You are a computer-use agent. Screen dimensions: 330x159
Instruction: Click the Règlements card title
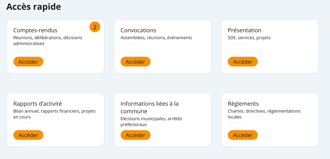click(x=243, y=104)
